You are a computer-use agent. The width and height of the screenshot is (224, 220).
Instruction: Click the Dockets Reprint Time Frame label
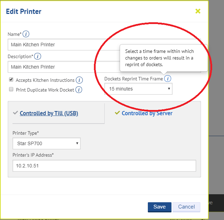pos(134,79)
